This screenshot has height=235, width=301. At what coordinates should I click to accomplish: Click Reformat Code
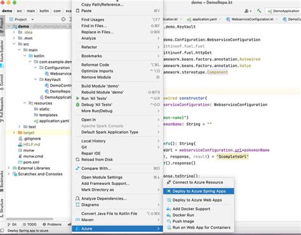(x=117, y=65)
